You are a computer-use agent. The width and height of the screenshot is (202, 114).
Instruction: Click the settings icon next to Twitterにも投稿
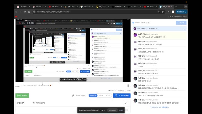[x=146, y=22]
